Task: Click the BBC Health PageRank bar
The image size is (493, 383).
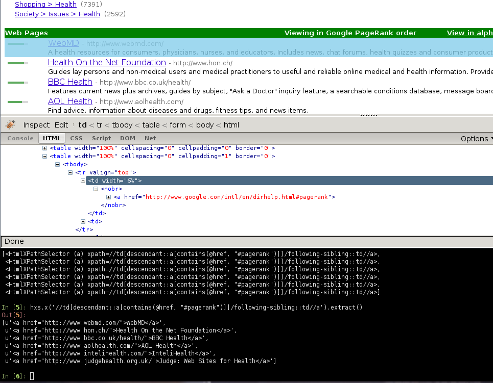Action: [18, 82]
